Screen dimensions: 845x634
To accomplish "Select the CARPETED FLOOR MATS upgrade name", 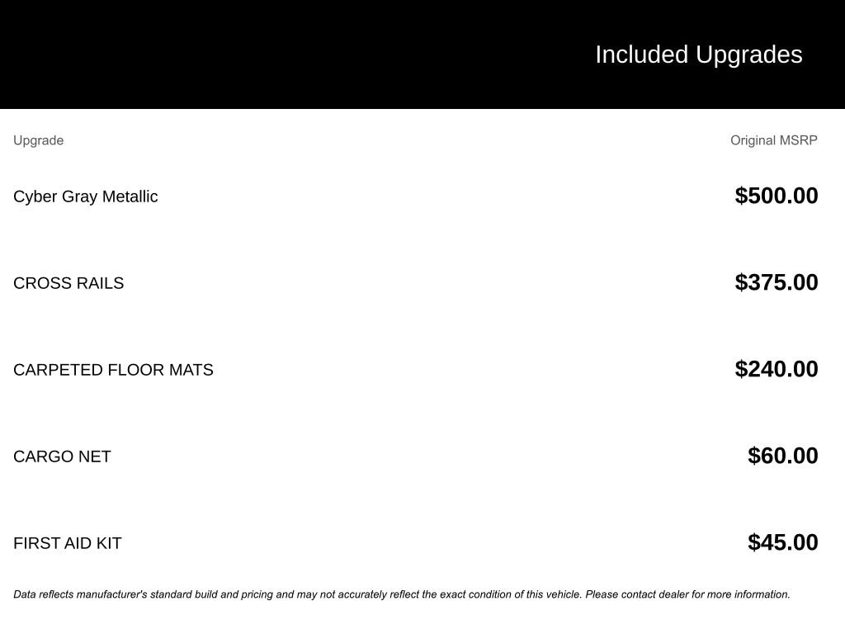I will pos(113,370).
